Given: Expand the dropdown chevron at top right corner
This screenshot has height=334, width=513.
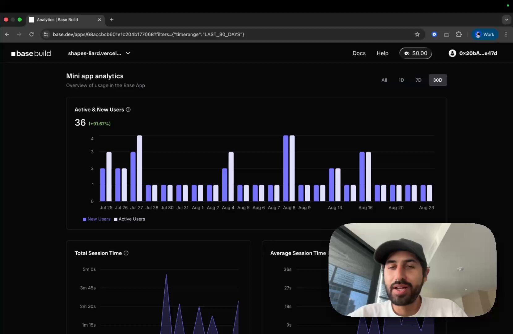Looking at the screenshot, I should 507,19.
